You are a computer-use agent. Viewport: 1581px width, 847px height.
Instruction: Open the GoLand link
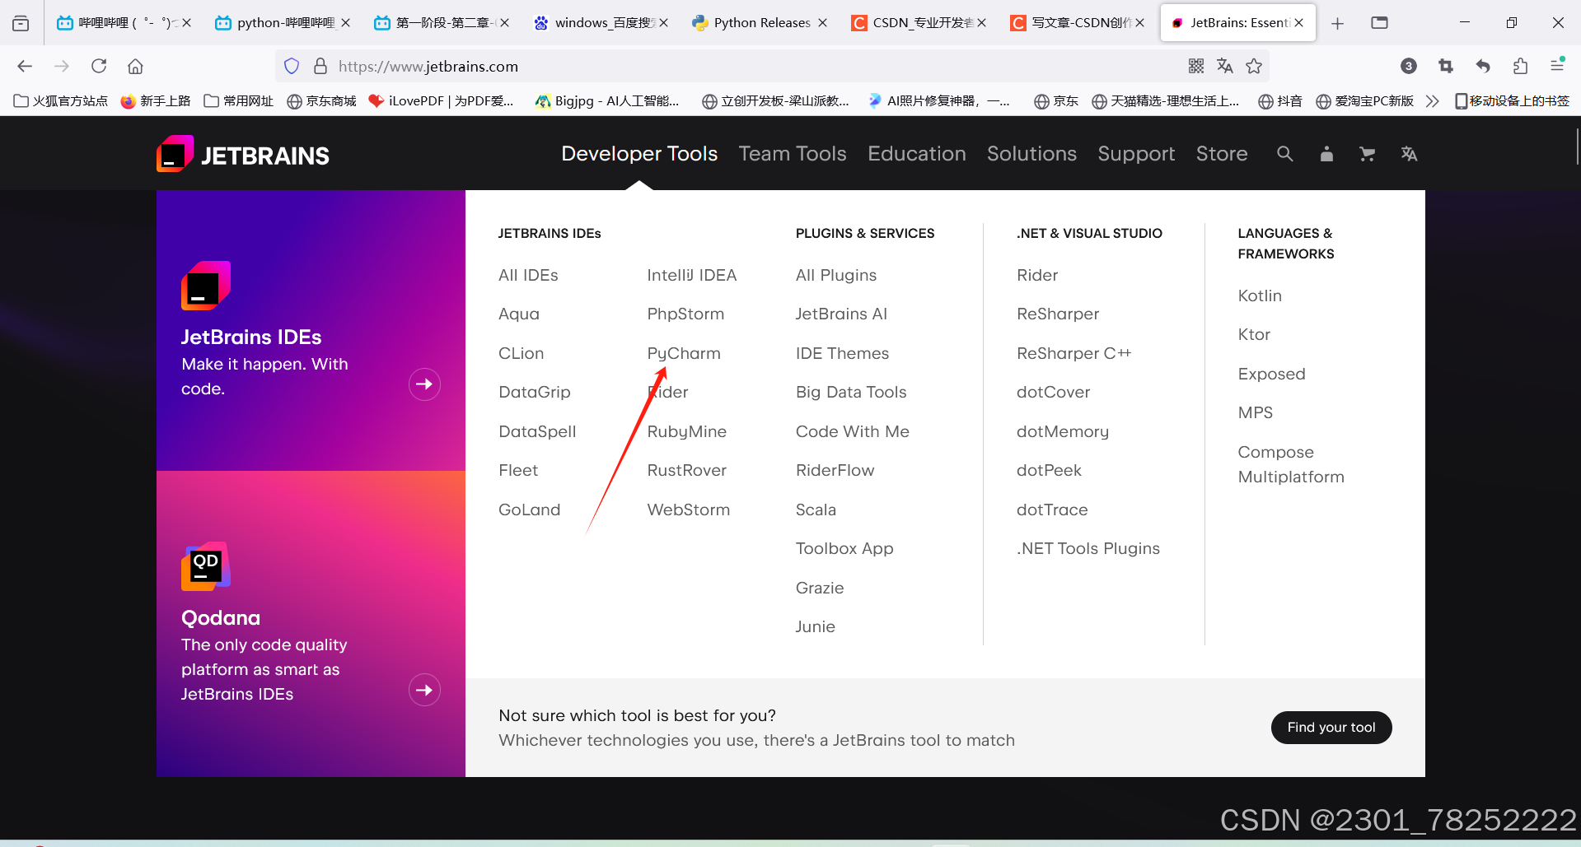click(x=529, y=510)
